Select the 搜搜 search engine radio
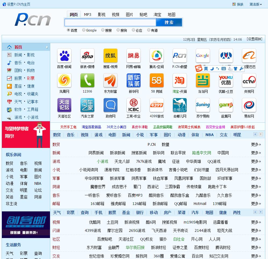Image resolution: width=268 pixels, height=259 pixels. point(103,30)
